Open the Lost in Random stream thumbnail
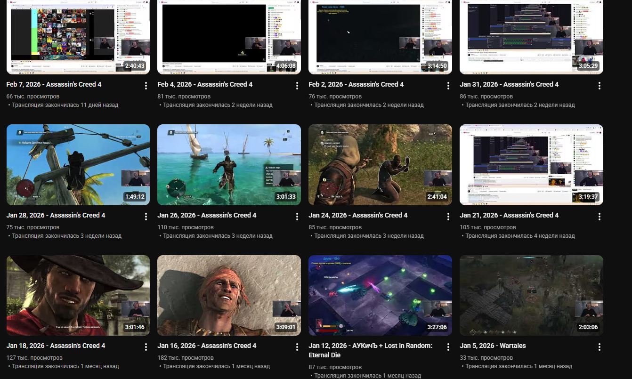The image size is (632, 379). click(x=380, y=295)
